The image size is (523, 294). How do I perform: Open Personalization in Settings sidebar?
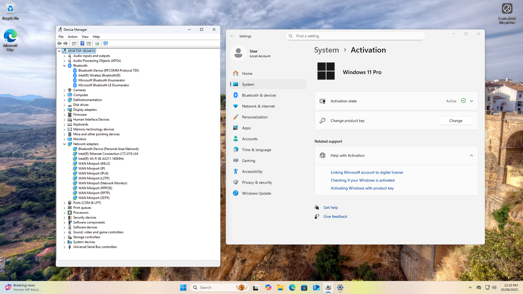coord(268,117)
